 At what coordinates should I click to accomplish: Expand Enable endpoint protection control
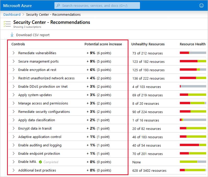point(13,153)
